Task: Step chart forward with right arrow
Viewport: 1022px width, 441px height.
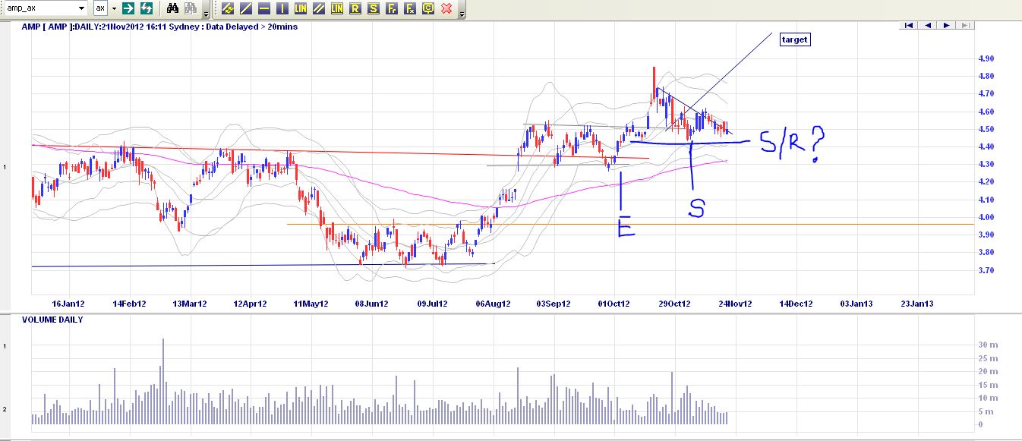Action: click(x=946, y=25)
